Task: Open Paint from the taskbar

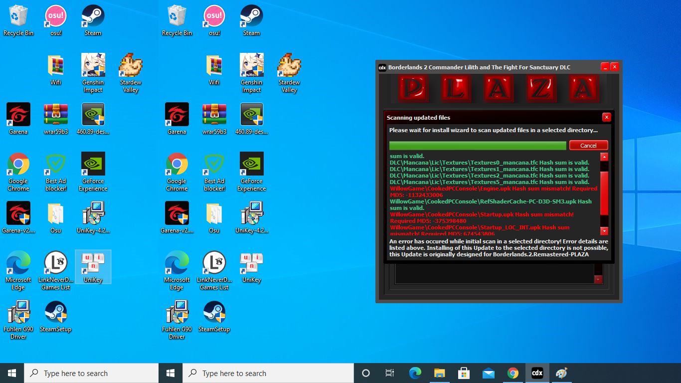Action: [x=561, y=373]
